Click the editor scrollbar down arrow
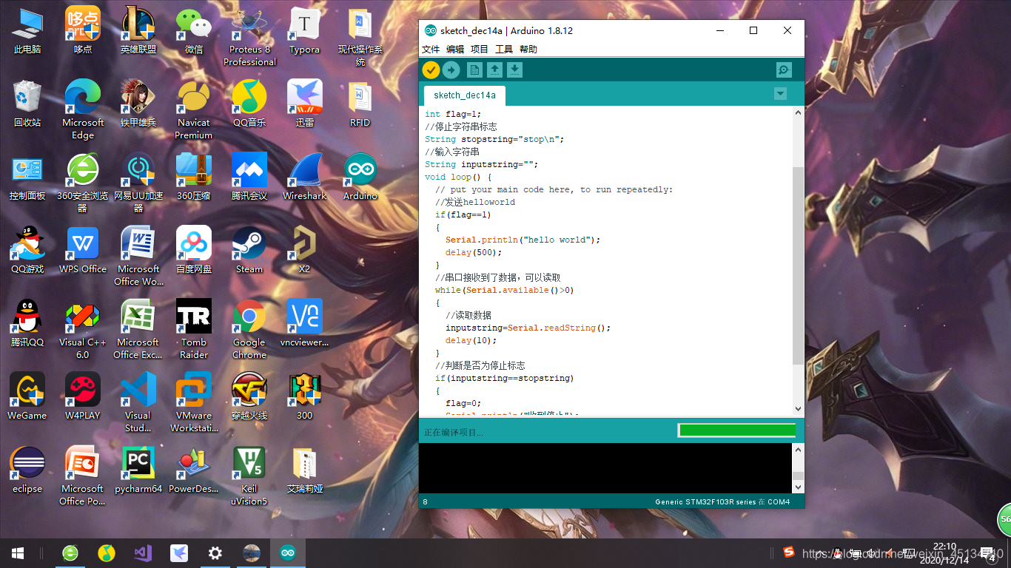 click(x=798, y=409)
